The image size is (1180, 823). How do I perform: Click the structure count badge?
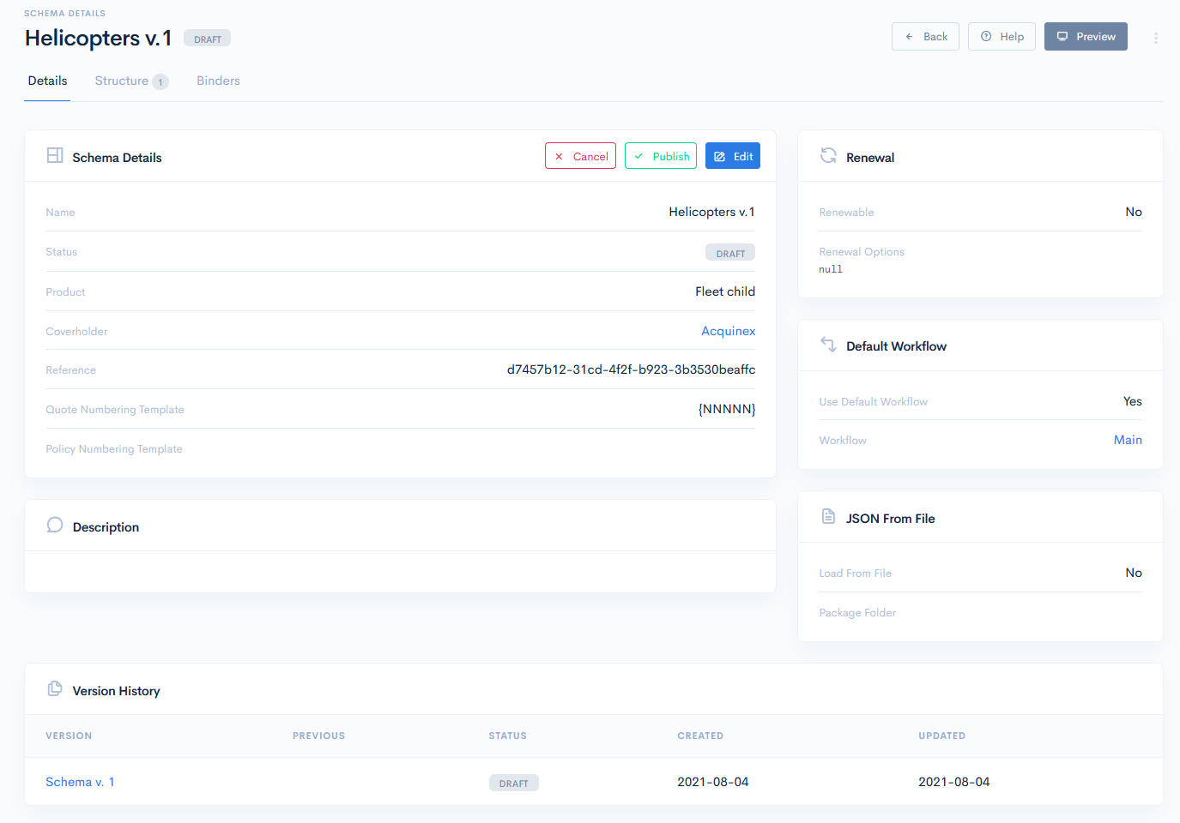(160, 82)
